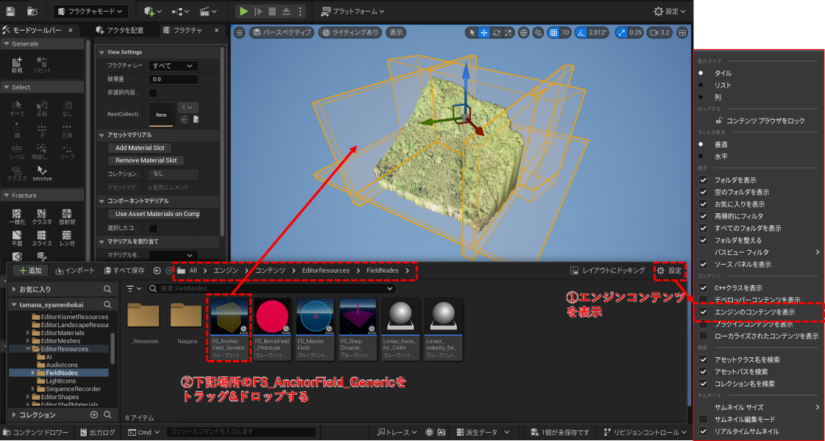Toggle grid snapping icon in viewport toolbar

[x=553, y=33]
